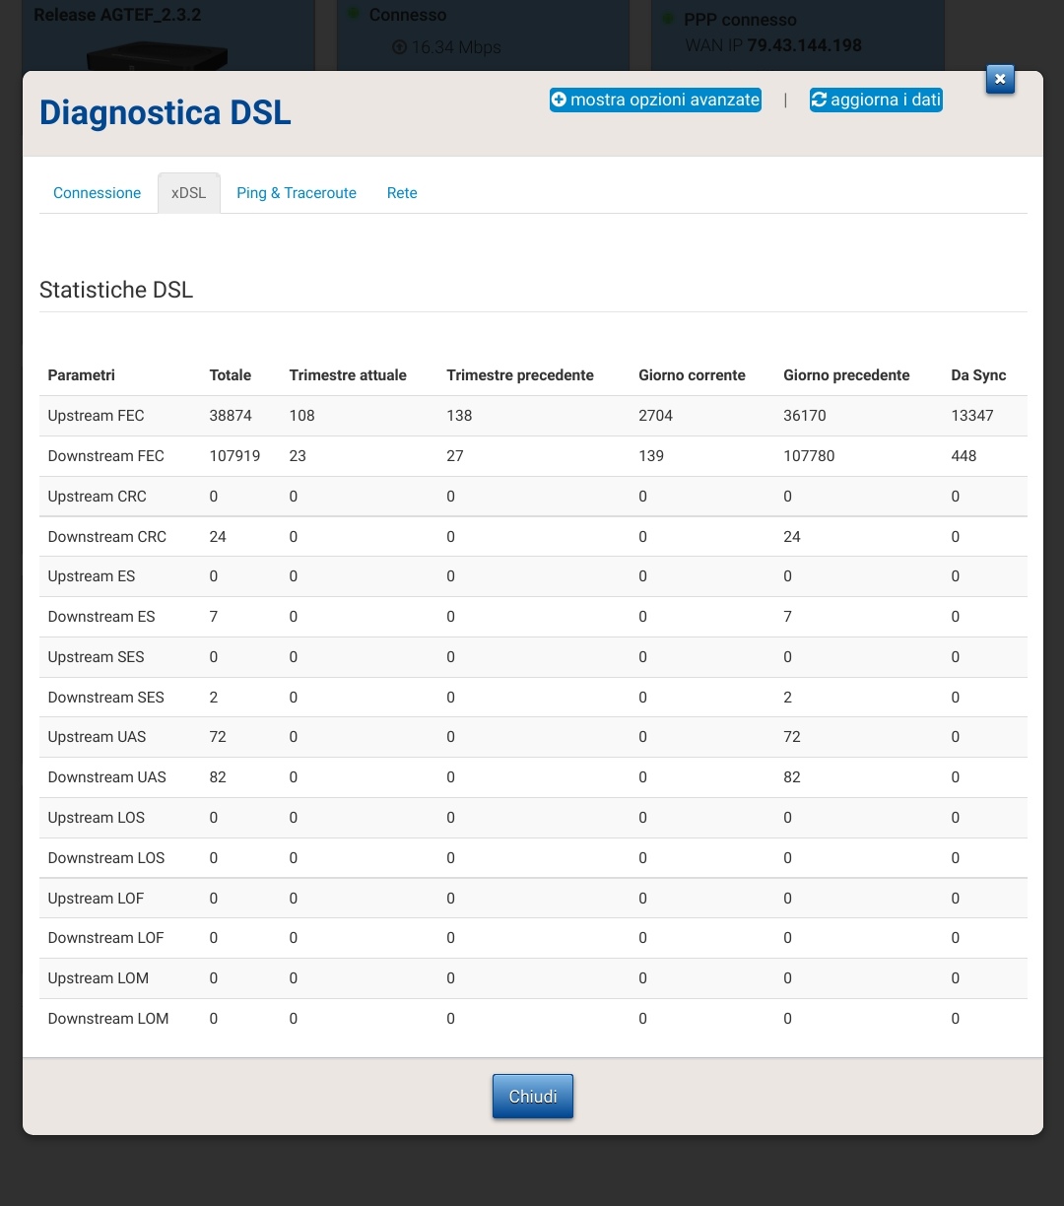Select the Upstream CRC row label
The height and width of the screenshot is (1206, 1064).
[x=98, y=497]
